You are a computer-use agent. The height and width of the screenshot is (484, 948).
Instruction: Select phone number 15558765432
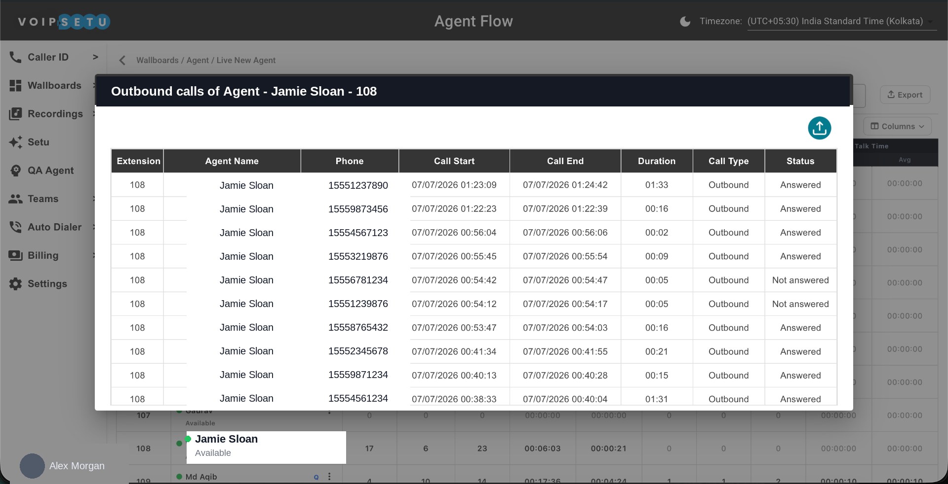coord(358,327)
